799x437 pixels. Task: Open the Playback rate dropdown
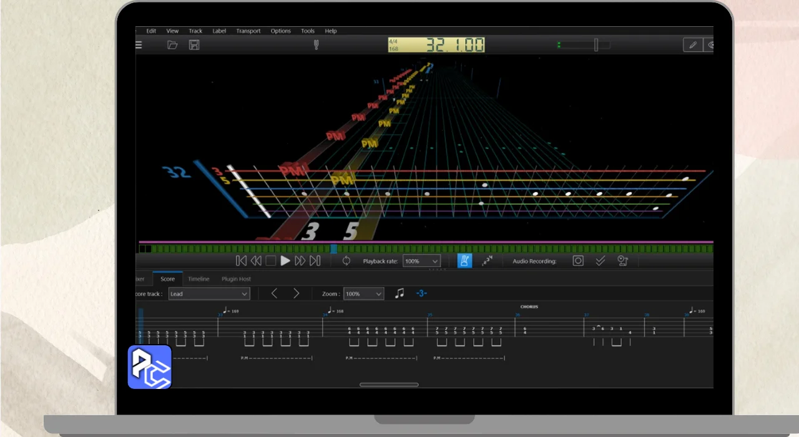421,261
